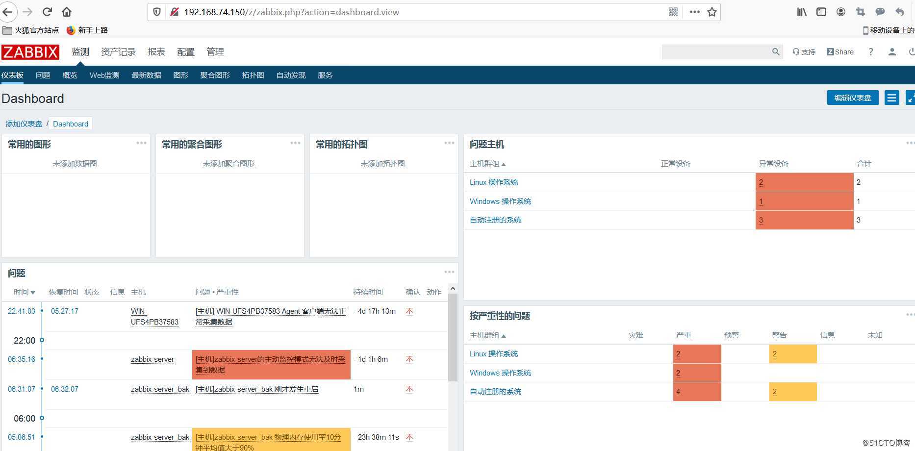The width and height of the screenshot is (915, 451).
Task: Open the chat bubble toolbar icon
Action: (880, 12)
